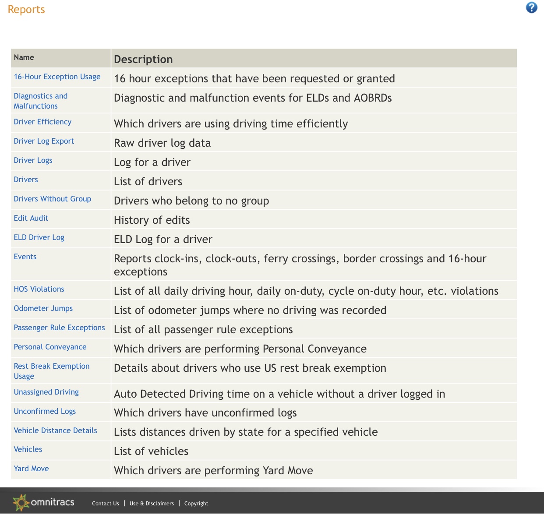
Task: Click the Omnitracs logo in footer
Action: [x=43, y=502]
